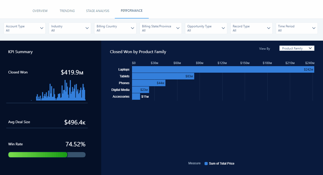The image size is (323, 175).
Task: Click the Win Rate progress bar
Action: tap(47, 155)
